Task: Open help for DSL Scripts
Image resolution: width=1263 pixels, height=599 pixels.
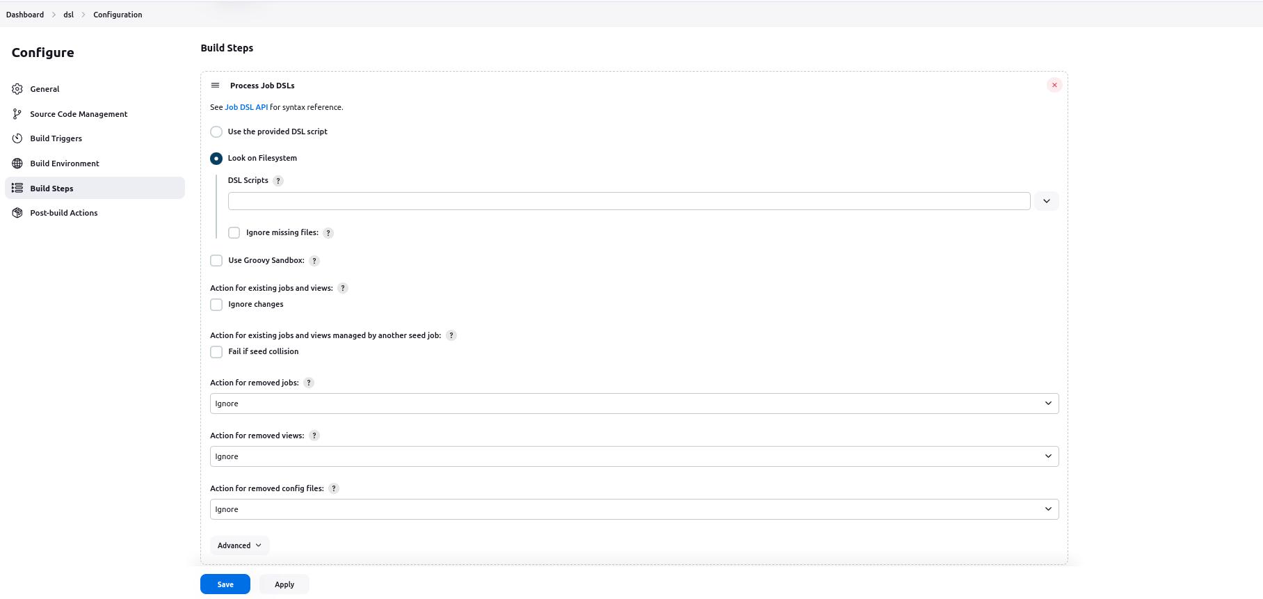Action: [x=278, y=180]
